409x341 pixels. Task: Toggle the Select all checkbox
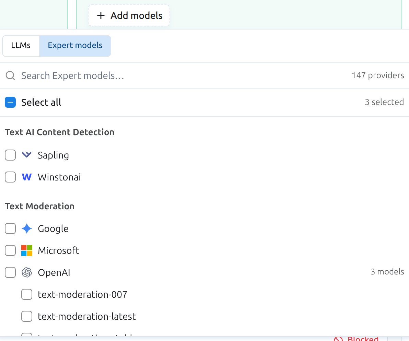point(10,102)
